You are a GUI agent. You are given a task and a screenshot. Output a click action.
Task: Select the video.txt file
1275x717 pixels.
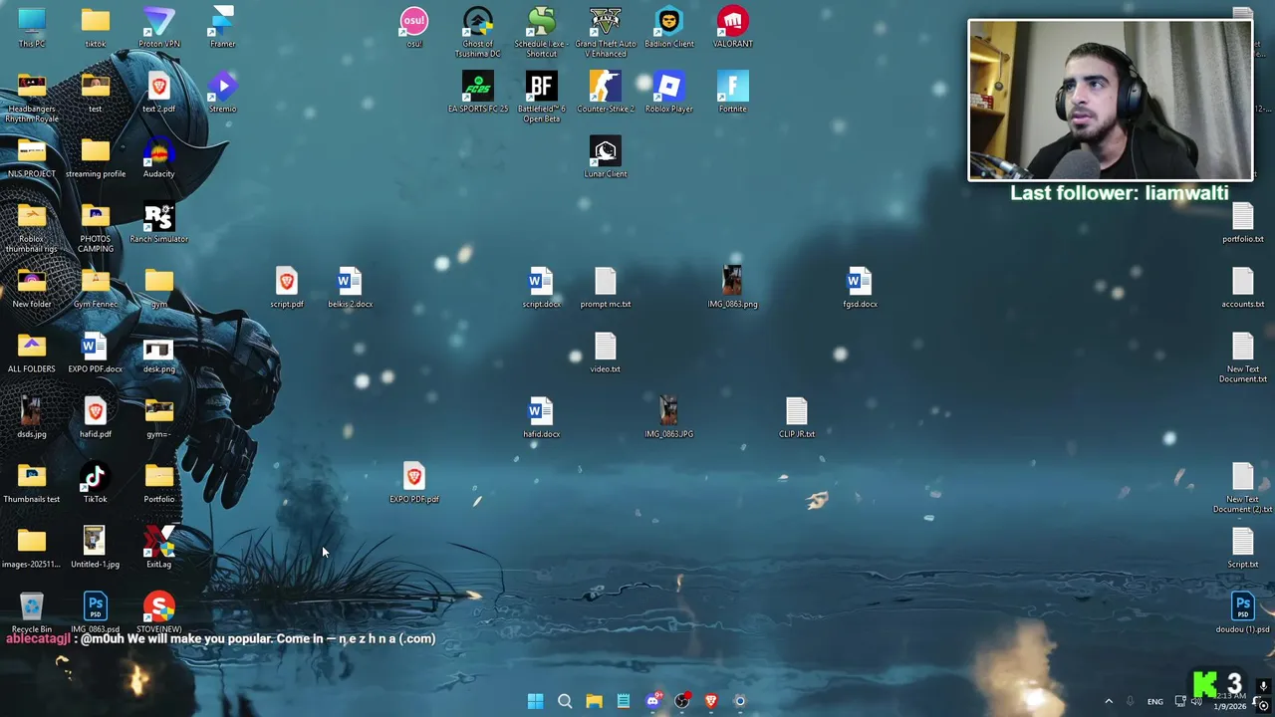606,352
